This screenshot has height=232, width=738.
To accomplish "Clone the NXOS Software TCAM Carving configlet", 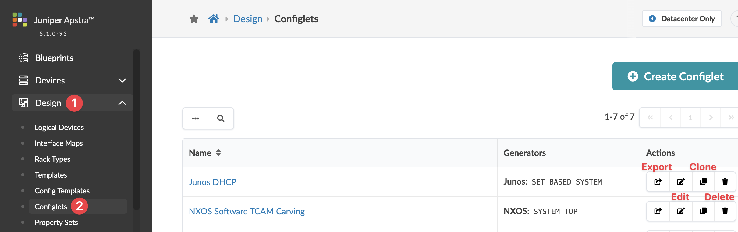I will (x=703, y=211).
